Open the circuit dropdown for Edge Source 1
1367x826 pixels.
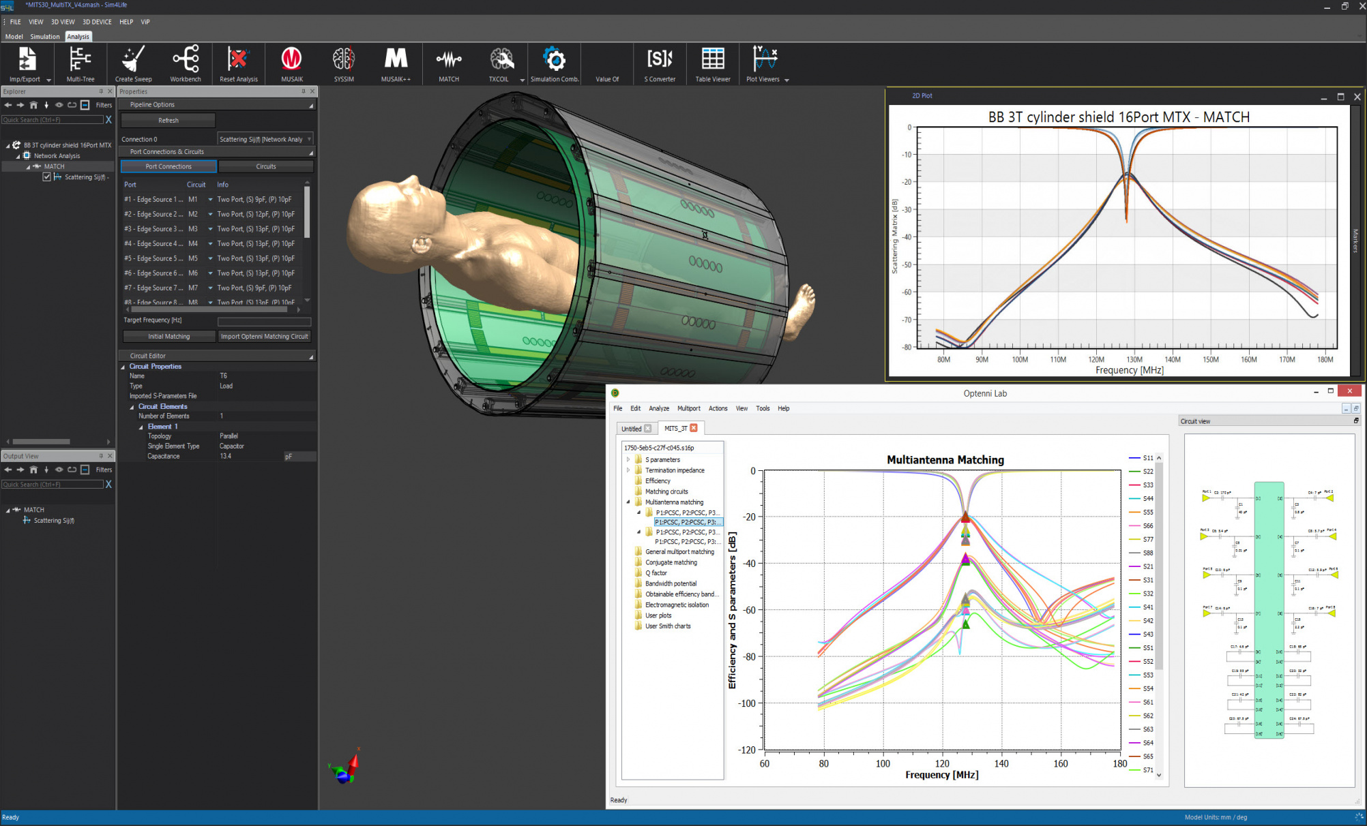pos(209,199)
